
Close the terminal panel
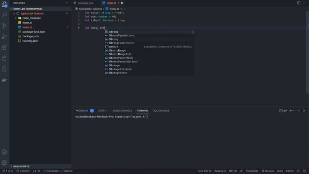pos(304,111)
